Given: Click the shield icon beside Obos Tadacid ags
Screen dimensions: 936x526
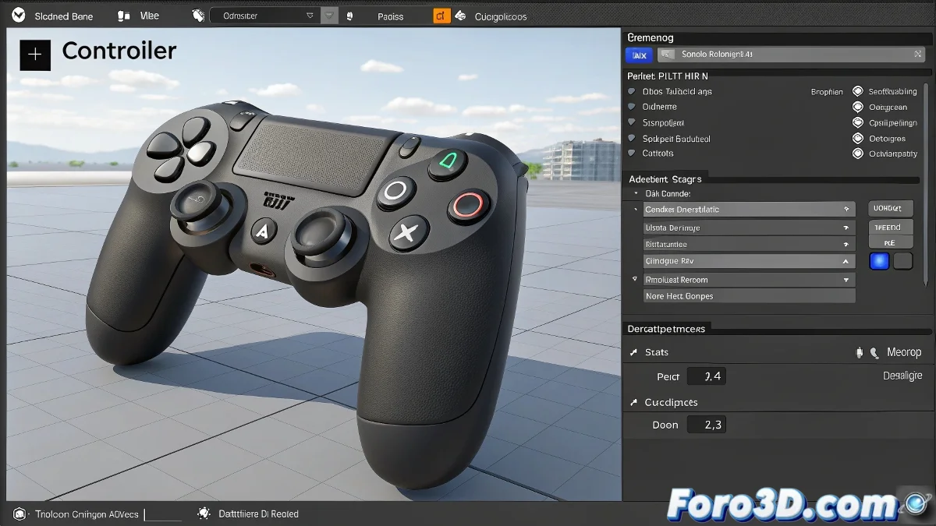Looking at the screenshot, I should point(632,91).
